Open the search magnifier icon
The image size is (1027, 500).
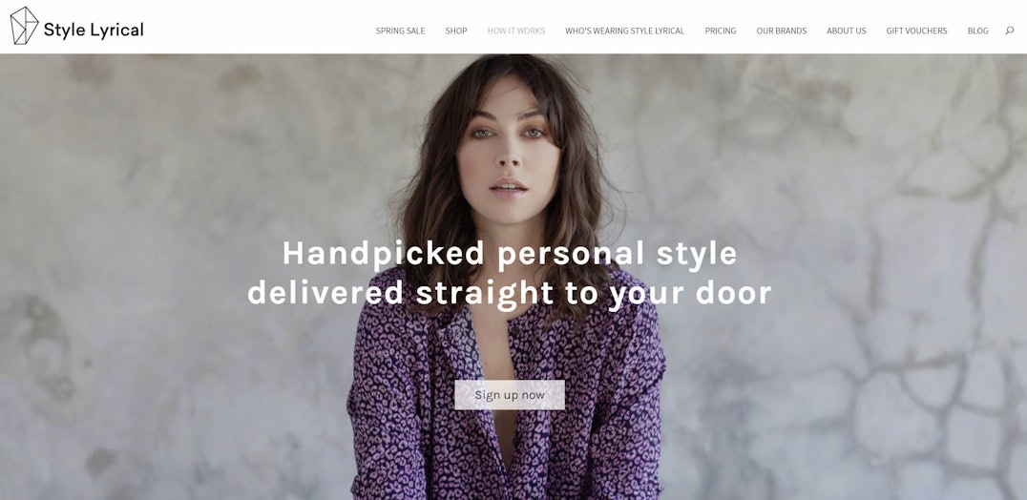coord(1009,31)
